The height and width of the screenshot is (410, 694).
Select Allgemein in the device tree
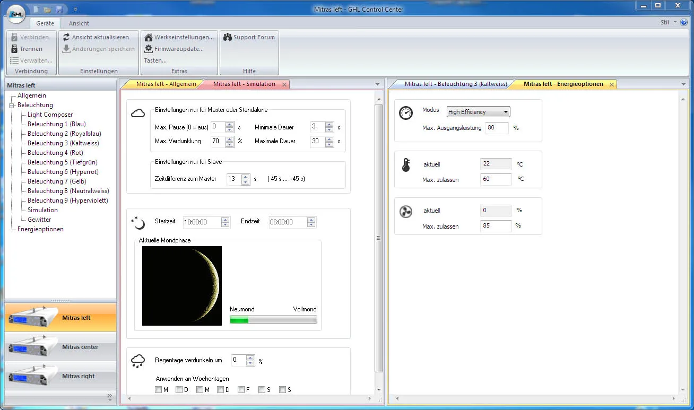32,95
